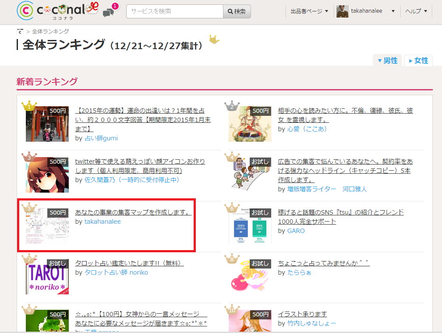Open seller 心愛（ここあ） profile
This screenshot has width=442, height=333.
307,129
